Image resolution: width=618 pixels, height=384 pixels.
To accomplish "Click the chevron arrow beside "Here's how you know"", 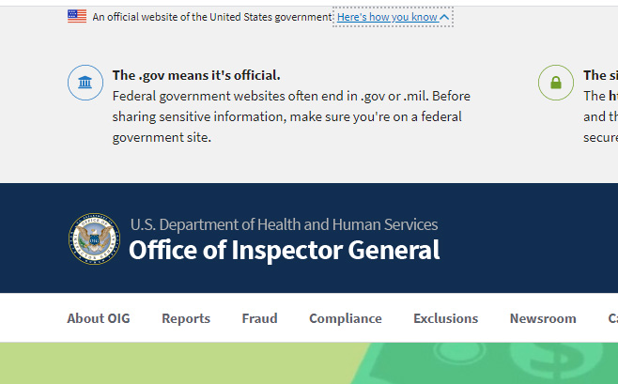I will tap(445, 17).
